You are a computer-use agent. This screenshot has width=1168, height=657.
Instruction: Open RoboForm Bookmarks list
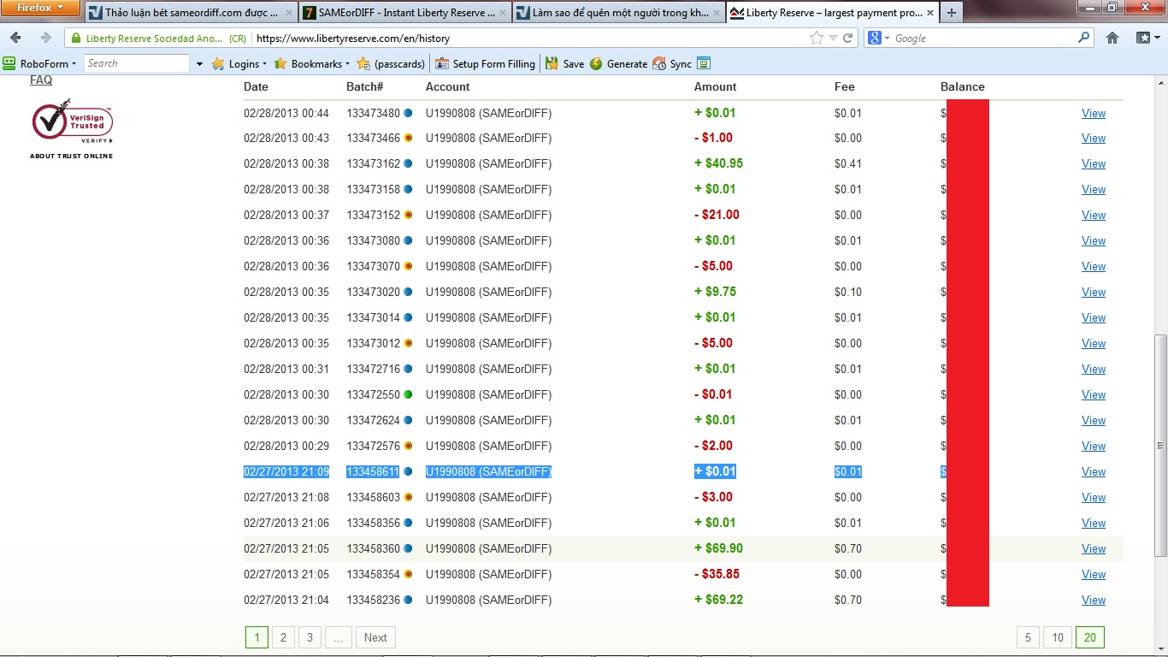(310, 63)
